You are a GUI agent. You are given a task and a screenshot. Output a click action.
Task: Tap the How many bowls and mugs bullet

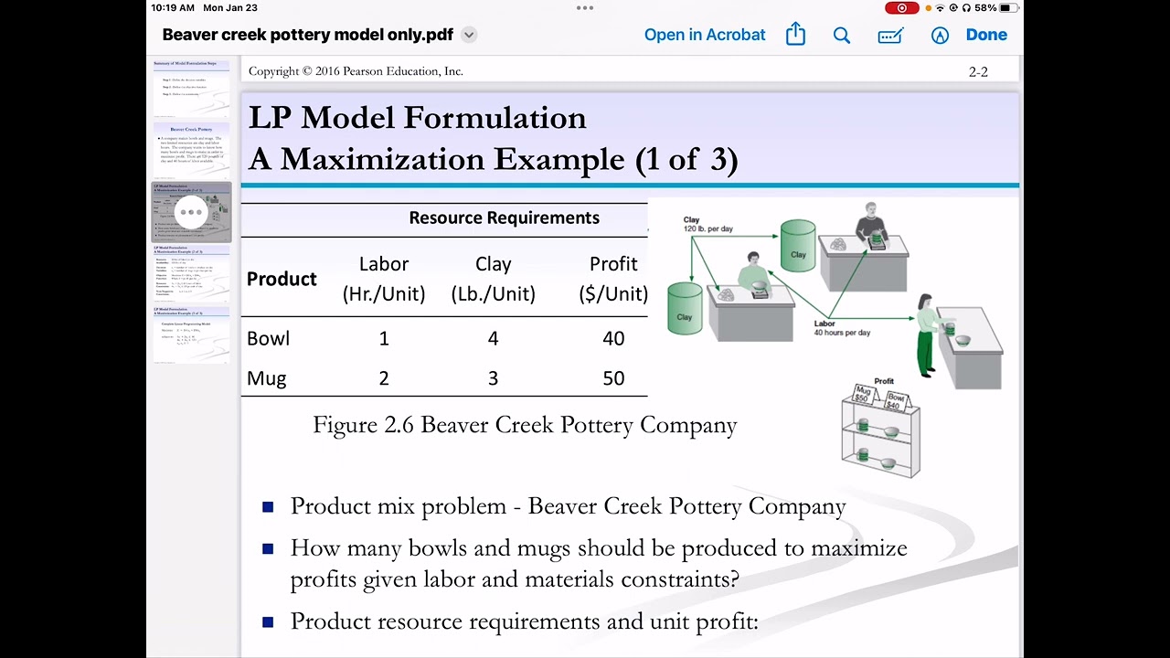tap(599, 564)
